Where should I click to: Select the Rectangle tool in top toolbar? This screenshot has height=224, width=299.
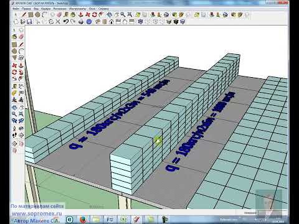click(x=31, y=15)
